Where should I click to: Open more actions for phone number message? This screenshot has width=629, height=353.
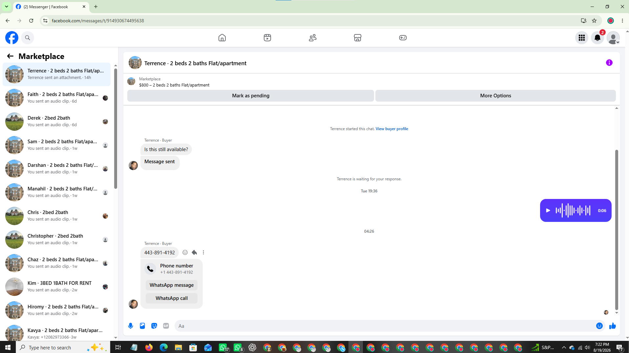click(x=203, y=252)
